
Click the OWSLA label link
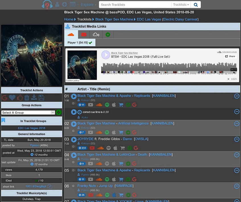point(141,139)
